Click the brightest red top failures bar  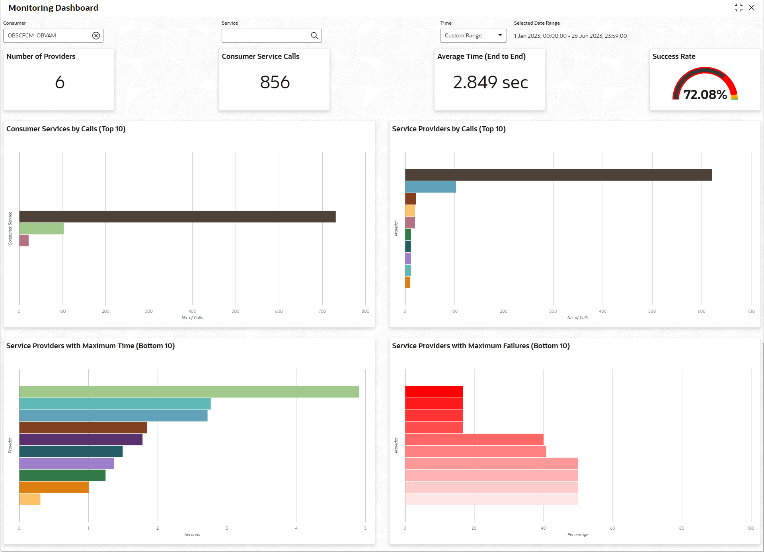(x=434, y=392)
